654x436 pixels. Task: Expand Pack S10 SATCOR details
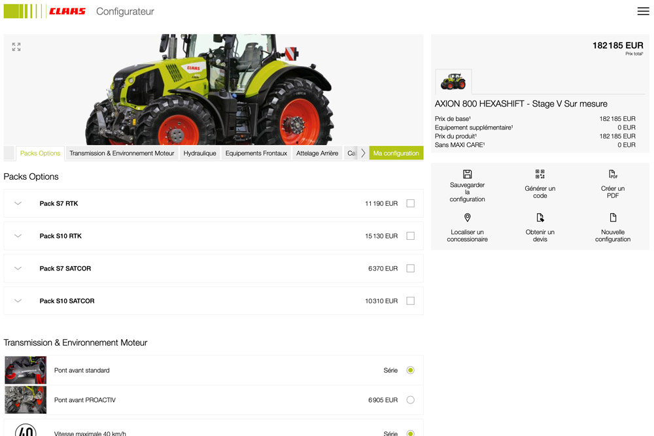pos(18,301)
